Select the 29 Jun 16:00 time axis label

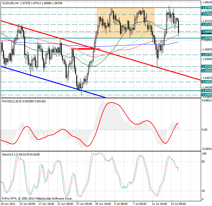103,204
